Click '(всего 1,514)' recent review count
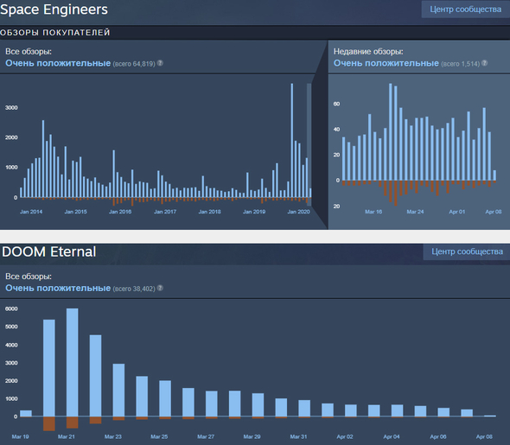The height and width of the screenshot is (445, 510). [460, 64]
